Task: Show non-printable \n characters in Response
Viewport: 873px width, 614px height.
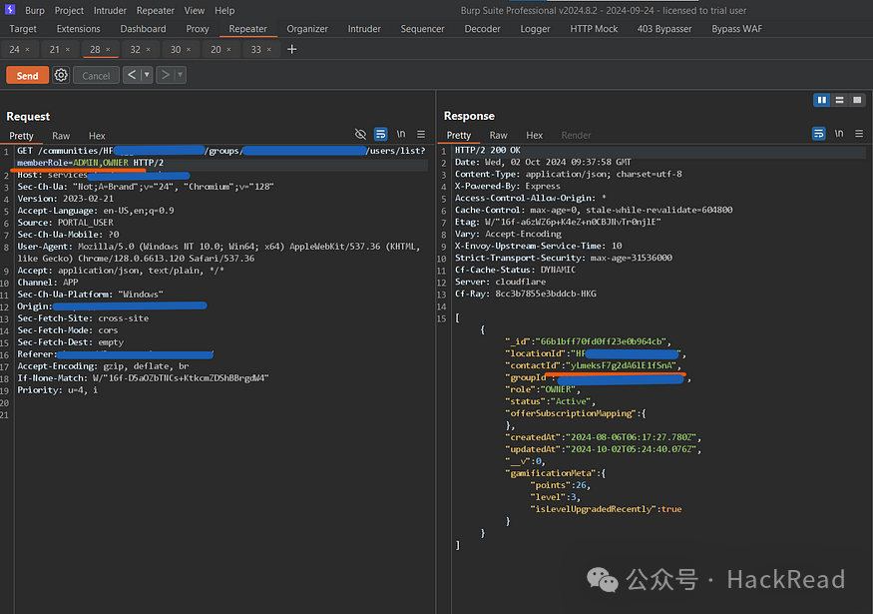Action: point(839,134)
